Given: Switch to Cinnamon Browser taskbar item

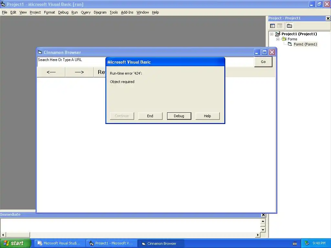Looking at the screenshot, I should [x=161, y=243].
